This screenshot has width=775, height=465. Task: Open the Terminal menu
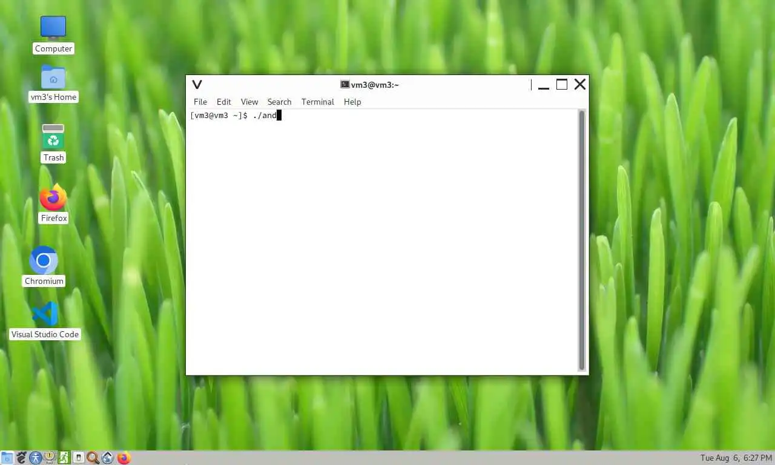pyautogui.click(x=317, y=102)
